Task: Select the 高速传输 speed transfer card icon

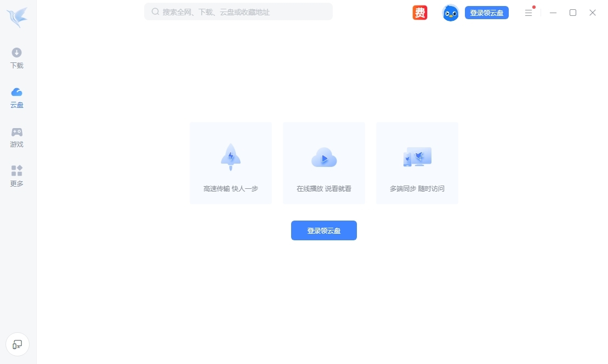Action: 230,157
